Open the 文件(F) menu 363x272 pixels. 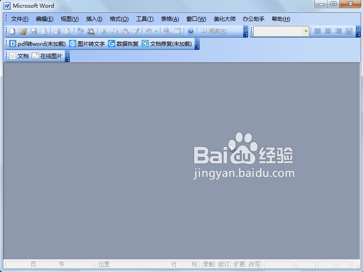tap(20, 19)
